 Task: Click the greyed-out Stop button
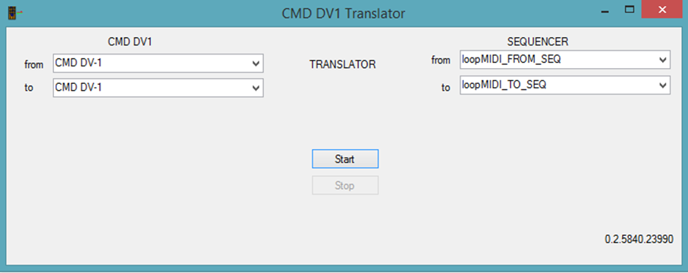pos(345,185)
